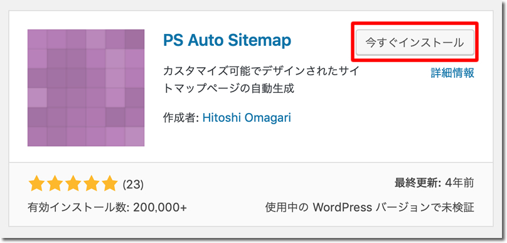This screenshot has width=507, height=243.
Task: Click the (23) ratings count
Action: pyautogui.click(x=133, y=185)
